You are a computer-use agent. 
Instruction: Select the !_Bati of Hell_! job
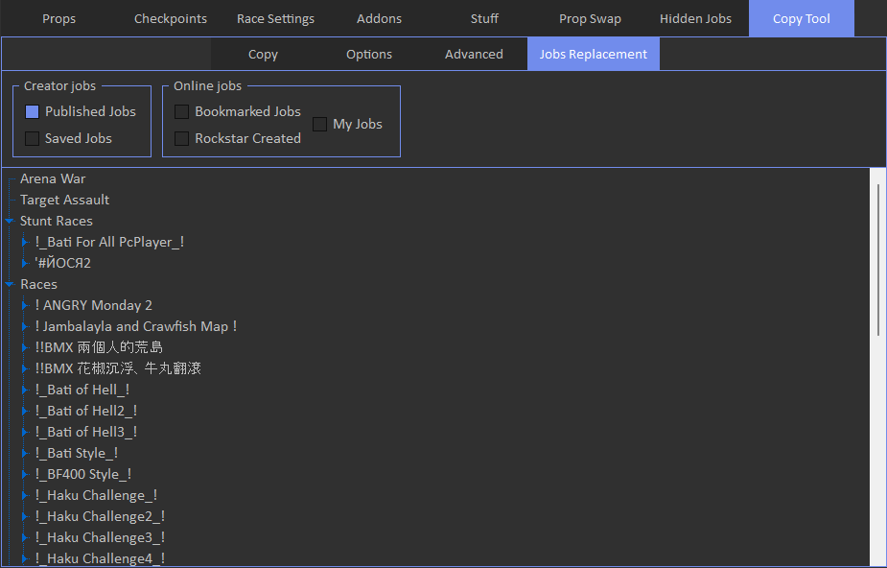[x=82, y=390]
